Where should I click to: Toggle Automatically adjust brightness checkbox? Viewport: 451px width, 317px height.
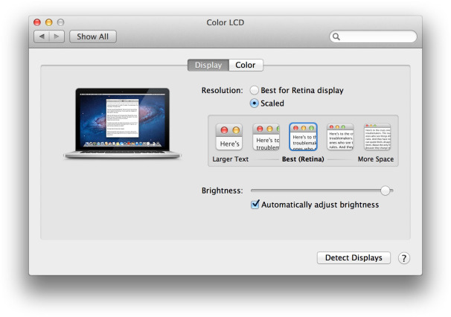click(x=255, y=205)
